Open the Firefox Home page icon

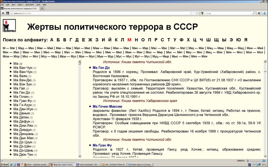pyautogui.click(x=259, y=13)
